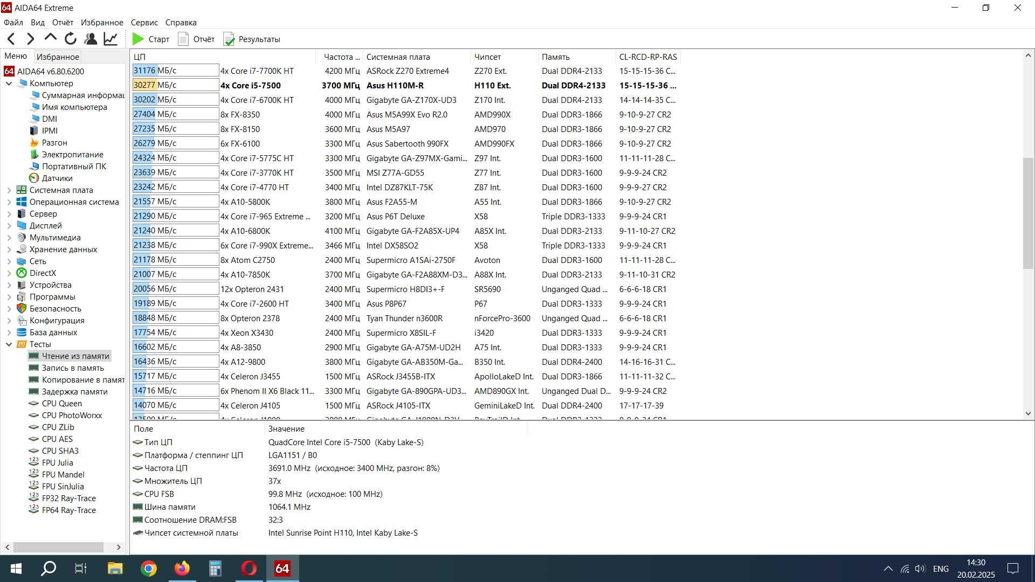Select the FPU SinJulia benchmark
This screenshot has height=582, width=1035.
57,487
